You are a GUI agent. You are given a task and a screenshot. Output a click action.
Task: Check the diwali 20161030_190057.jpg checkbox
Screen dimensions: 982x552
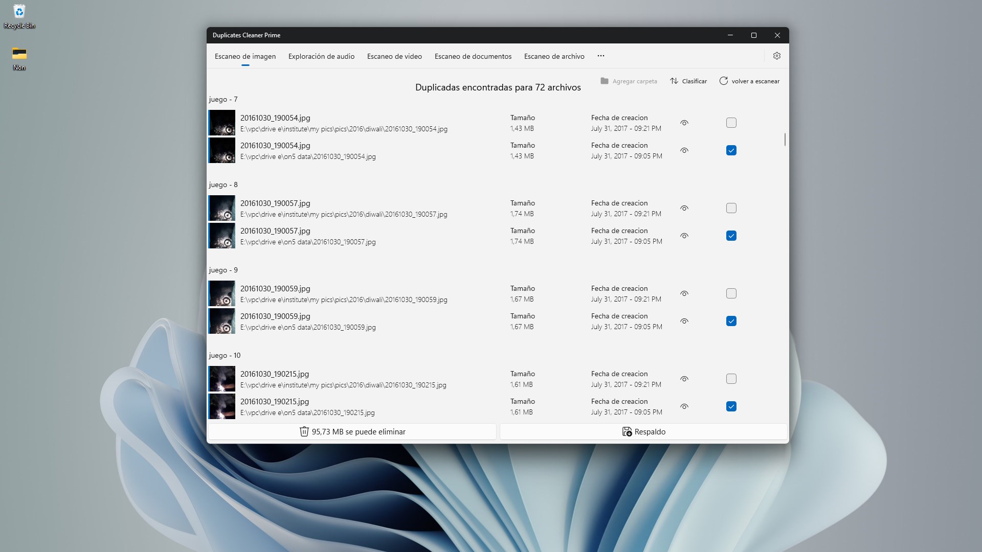point(731,208)
